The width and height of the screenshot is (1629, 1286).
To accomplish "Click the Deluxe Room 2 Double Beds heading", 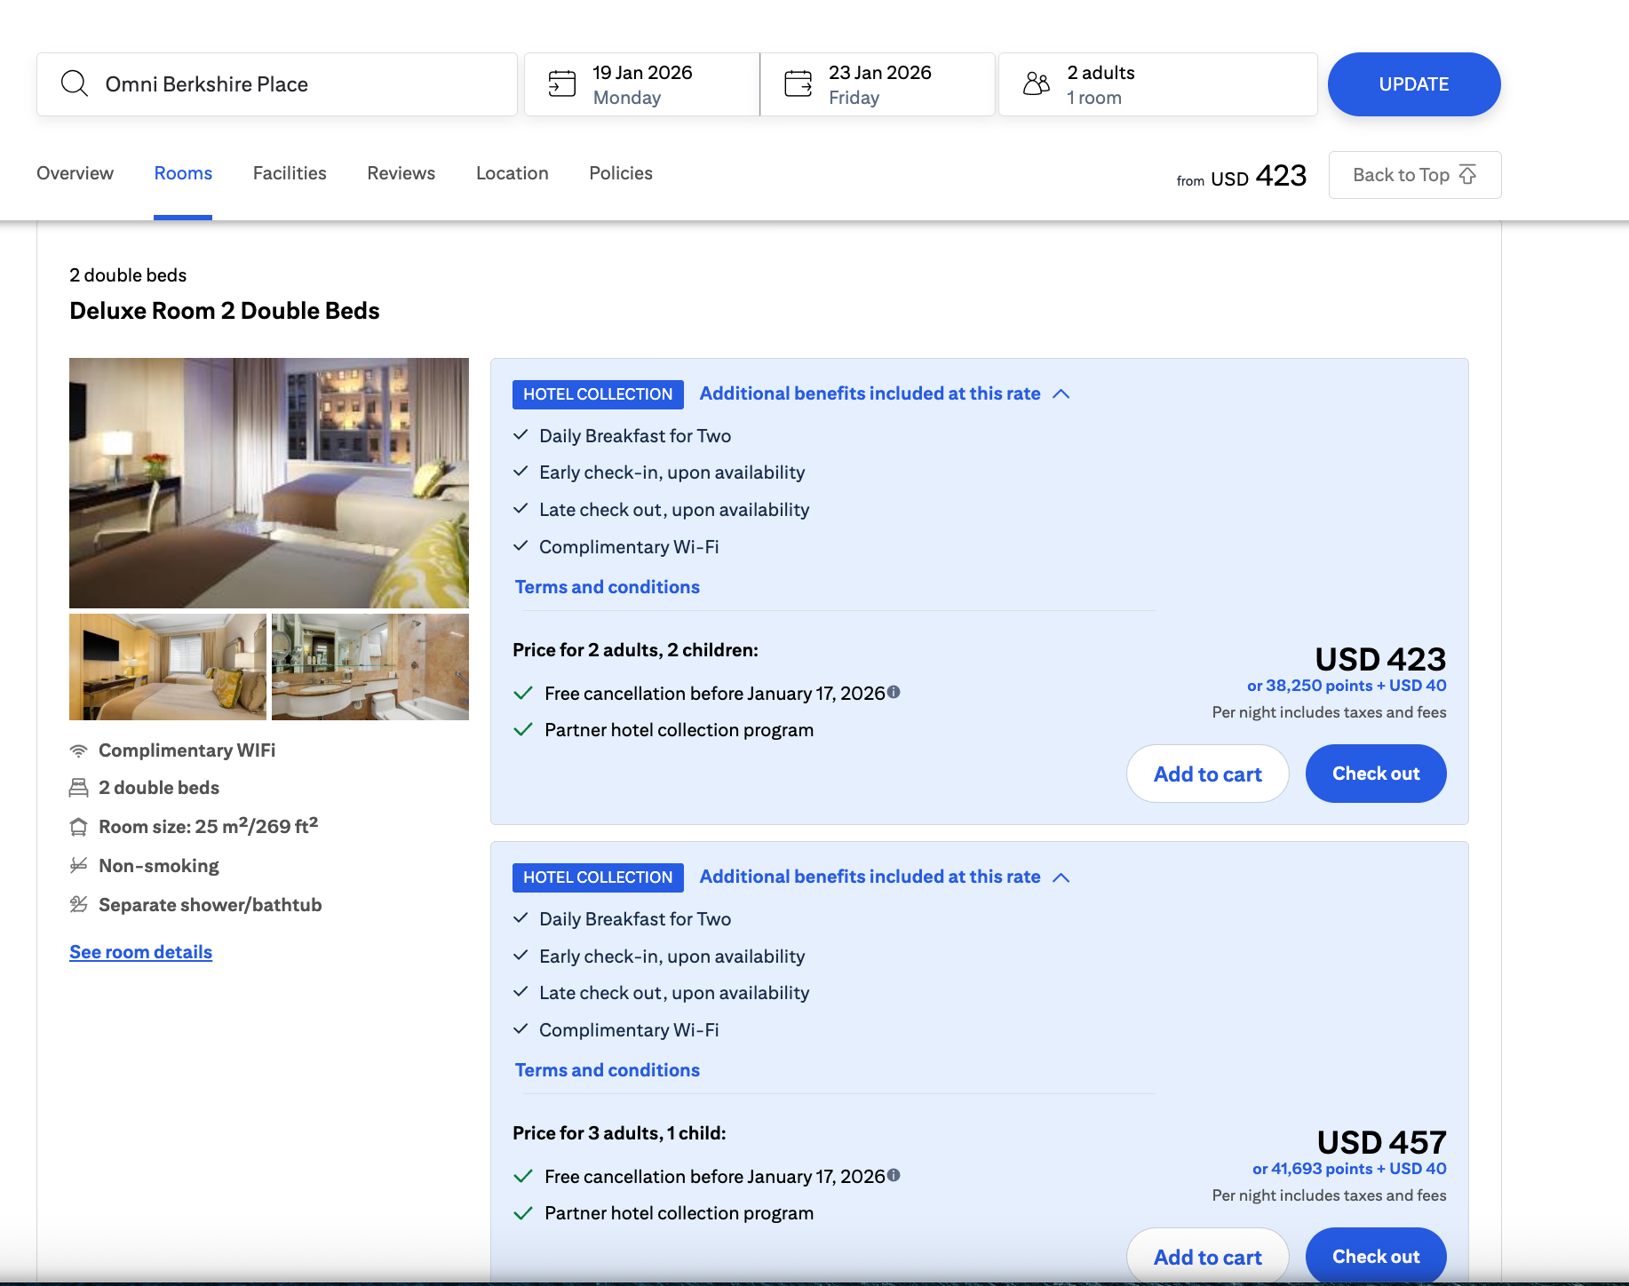I will [x=225, y=311].
